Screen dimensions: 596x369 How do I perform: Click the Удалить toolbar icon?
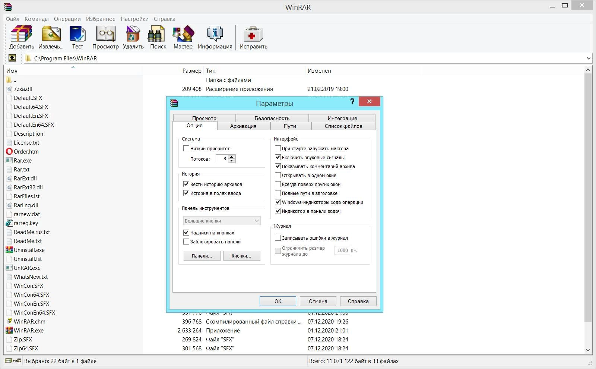coord(133,34)
